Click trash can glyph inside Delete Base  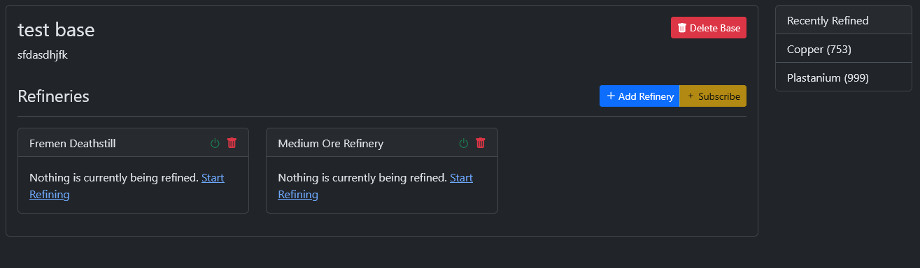pos(682,28)
